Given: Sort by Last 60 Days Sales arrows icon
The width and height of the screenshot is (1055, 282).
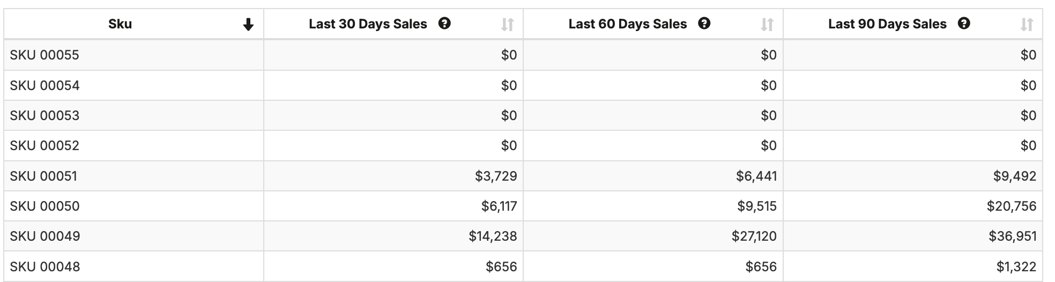Looking at the screenshot, I should coord(767,25).
